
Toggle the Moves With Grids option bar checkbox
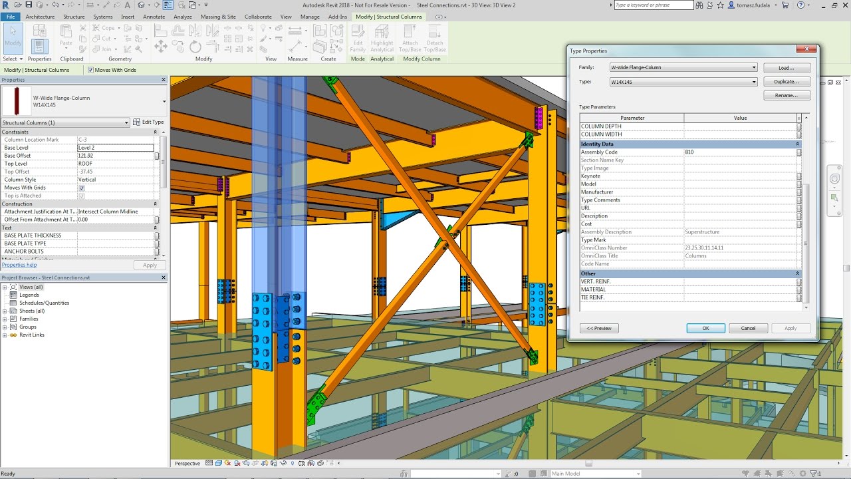tap(91, 70)
